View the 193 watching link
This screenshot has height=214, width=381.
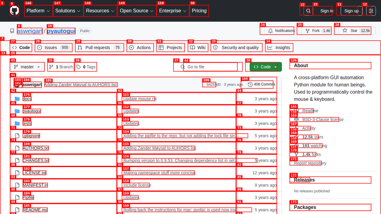click(311, 146)
